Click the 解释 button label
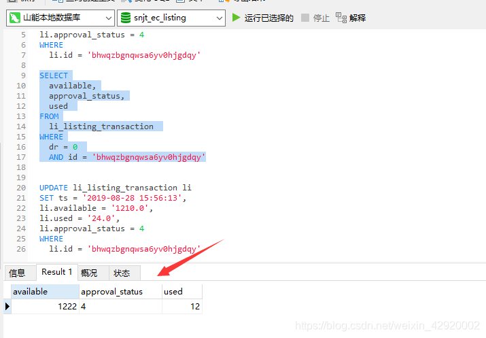The width and height of the screenshot is (486, 338). pyautogui.click(x=358, y=18)
